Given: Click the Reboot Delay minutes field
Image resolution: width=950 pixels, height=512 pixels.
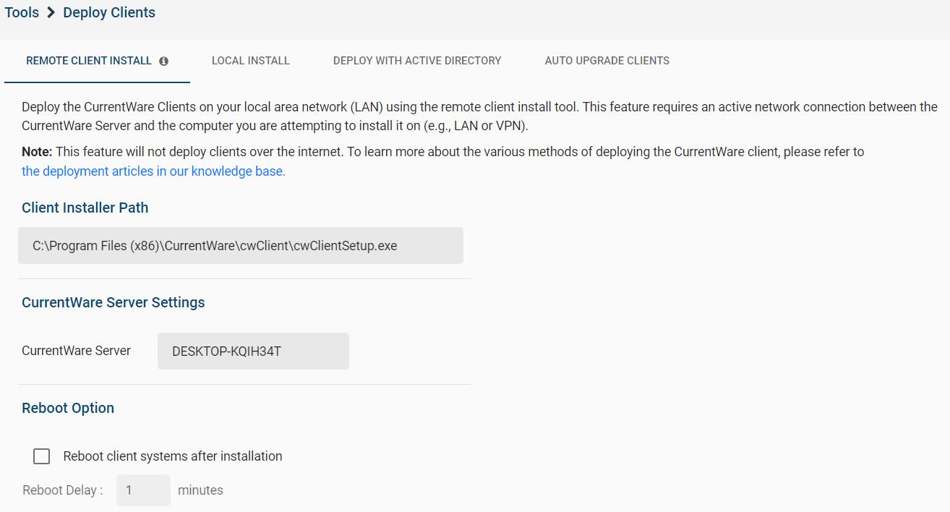Looking at the screenshot, I should (143, 490).
